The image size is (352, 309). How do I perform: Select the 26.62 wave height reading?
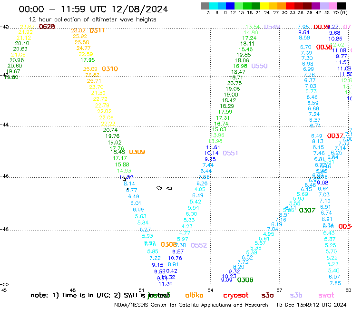(x=92, y=75)
